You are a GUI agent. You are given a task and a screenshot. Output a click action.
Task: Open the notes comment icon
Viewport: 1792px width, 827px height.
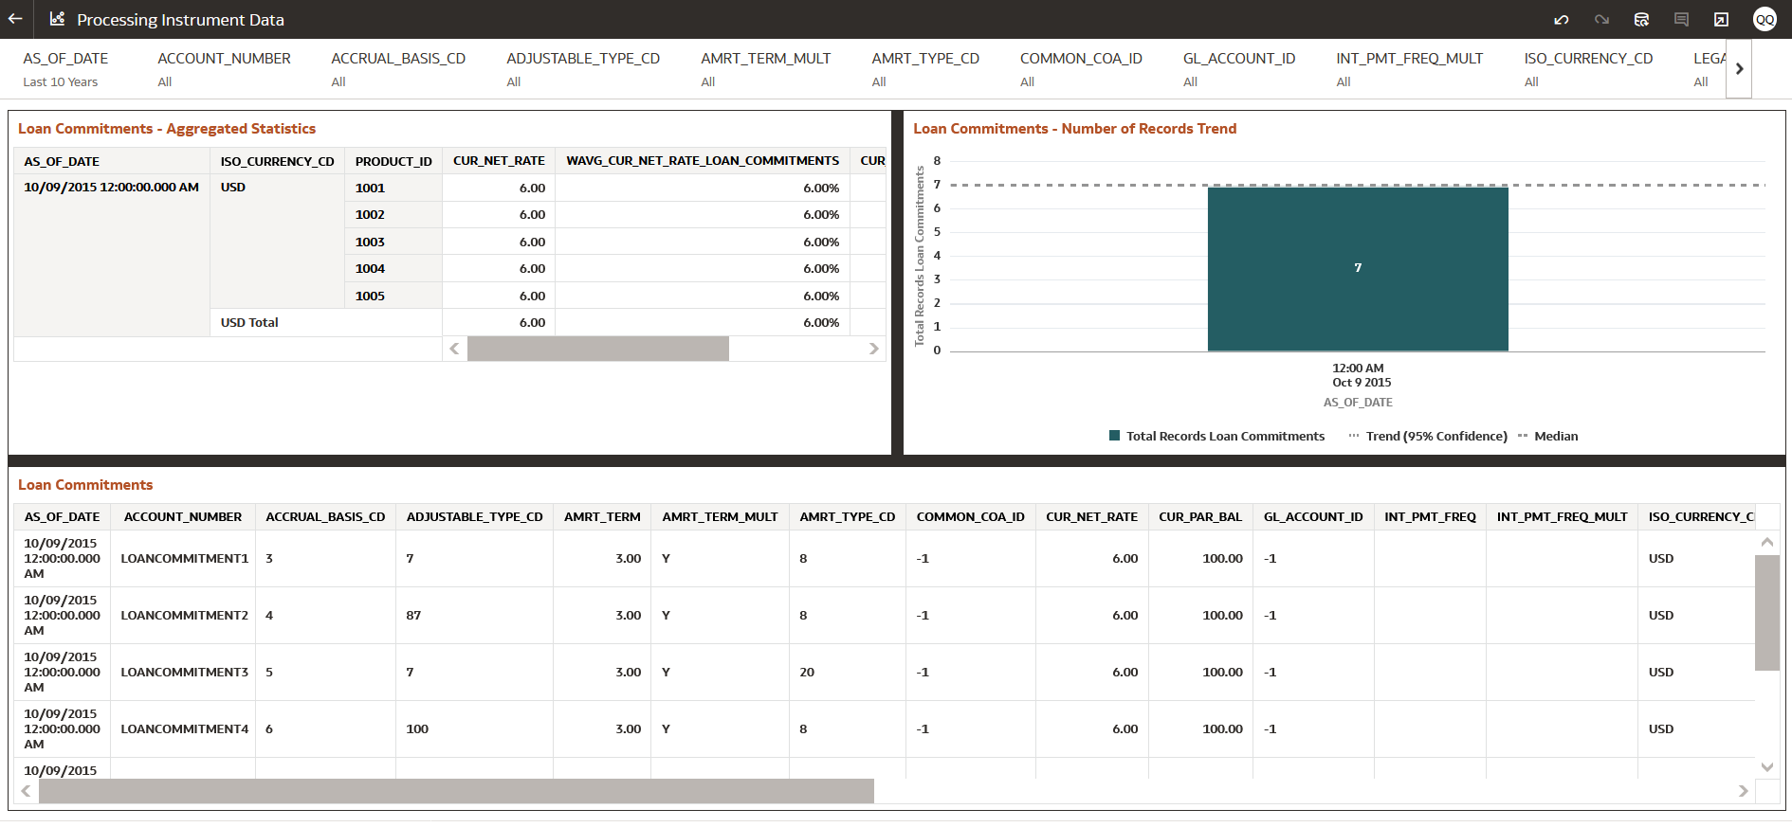tap(1681, 19)
